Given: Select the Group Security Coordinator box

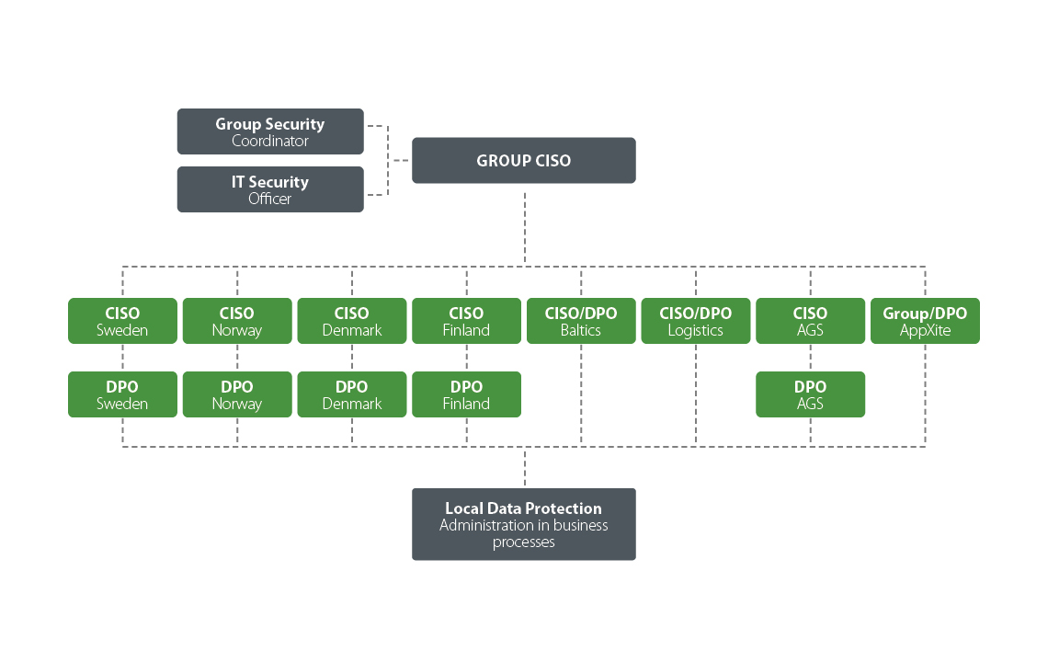Looking at the screenshot, I should point(270,131).
